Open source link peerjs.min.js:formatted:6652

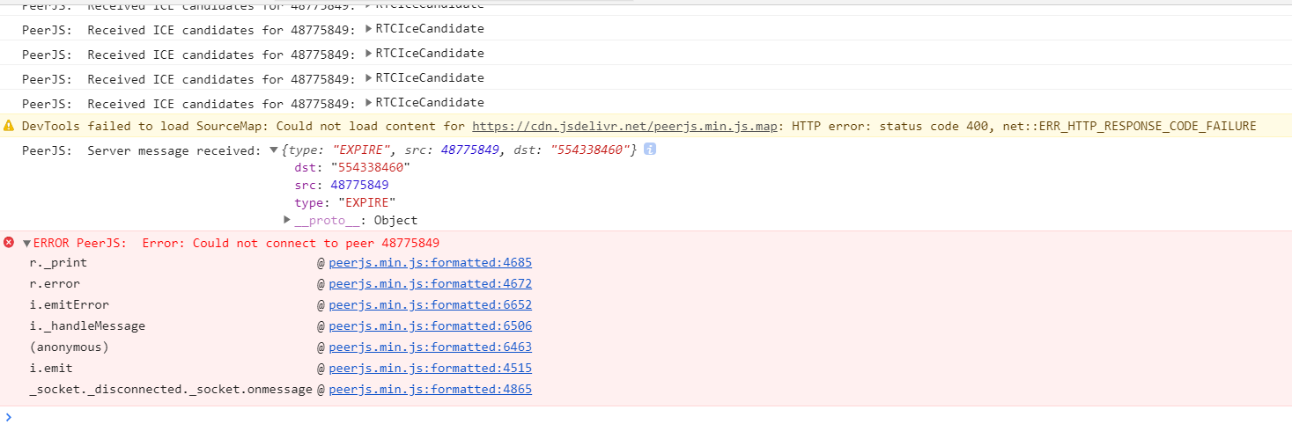pyautogui.click(x=430, y=305)
